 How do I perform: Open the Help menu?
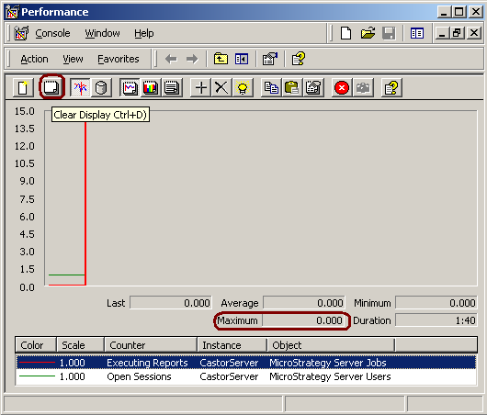coord(143,33)
